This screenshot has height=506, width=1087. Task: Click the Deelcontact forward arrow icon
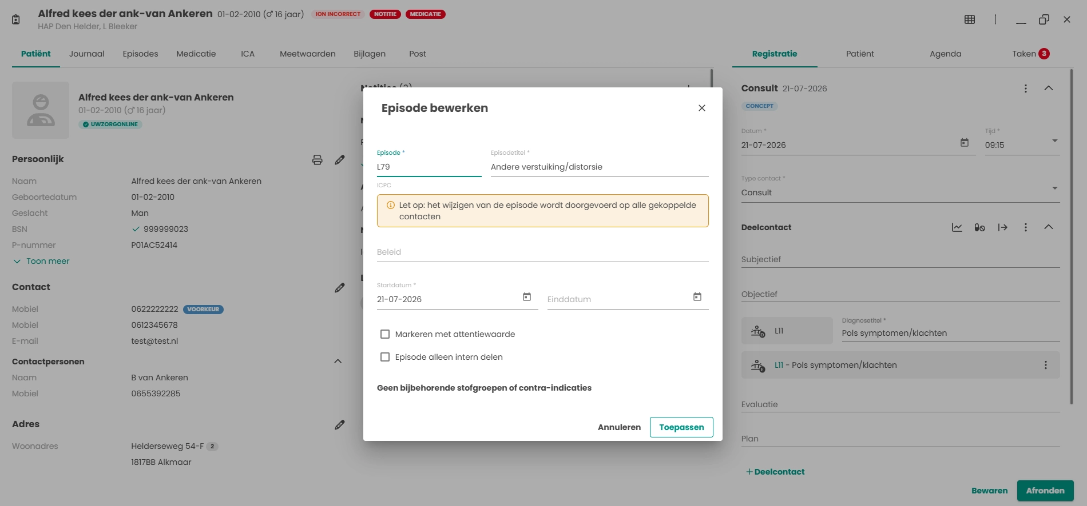pos(1003,227)
